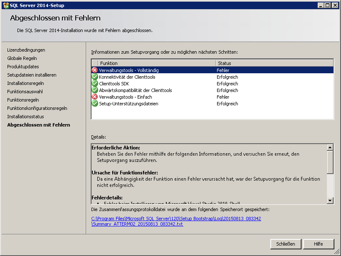Select the Setup-Unterstützungsdateien row
Viewport: 341px width, 256px height.
213,104
